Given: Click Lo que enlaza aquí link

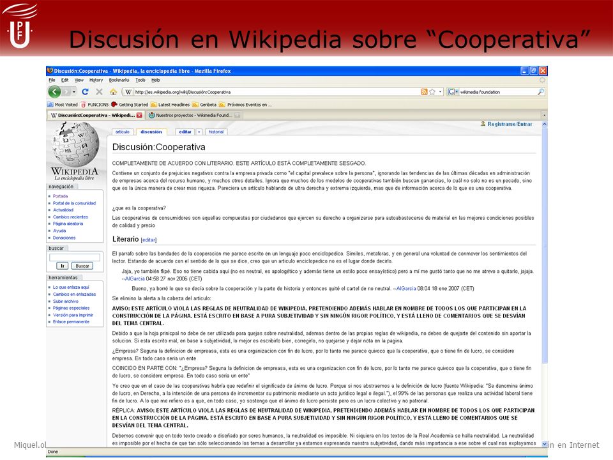Looking at the screenshot, I should point(71,287).
